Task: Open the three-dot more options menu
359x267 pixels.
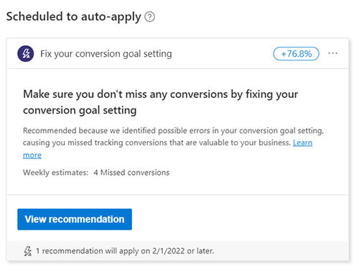Action: pyautogui.click(x=332, y=53)
